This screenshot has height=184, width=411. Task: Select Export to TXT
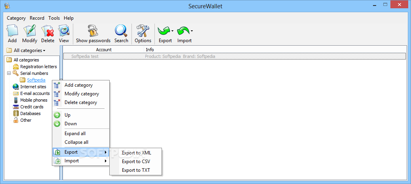click(x=136, y=170)
